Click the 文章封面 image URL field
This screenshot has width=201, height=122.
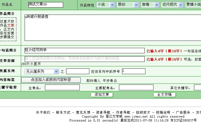(x=84, y=59)
